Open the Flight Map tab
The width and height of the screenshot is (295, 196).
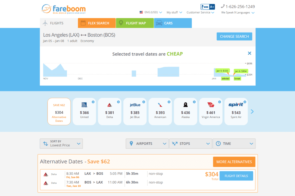[135, 23]
